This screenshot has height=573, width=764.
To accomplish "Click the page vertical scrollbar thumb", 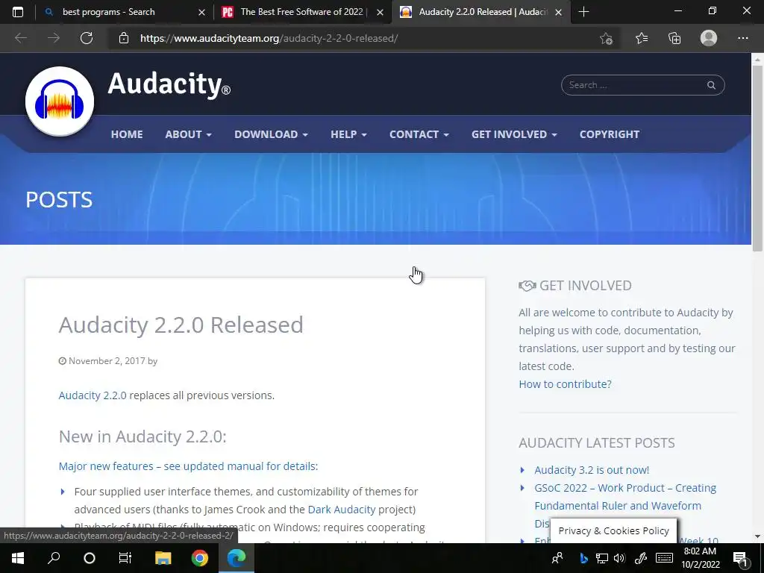I will [x=757, y=158].
